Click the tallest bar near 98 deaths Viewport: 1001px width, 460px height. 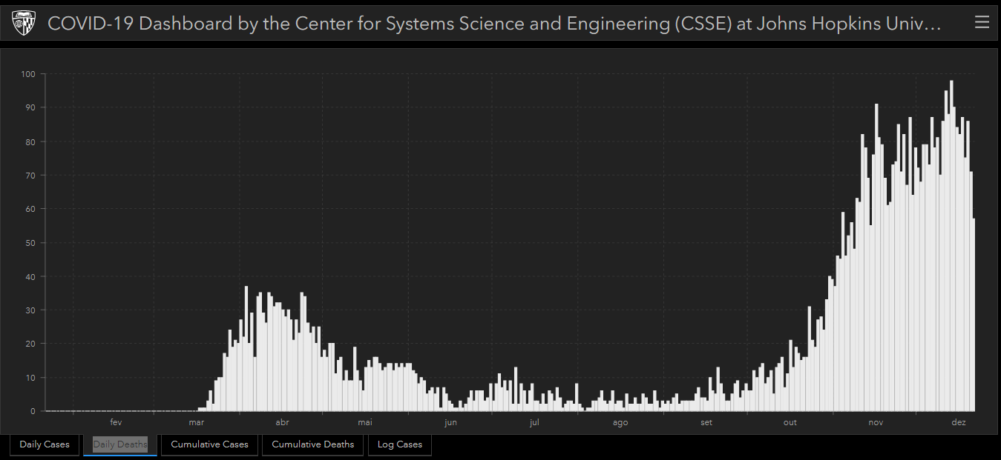coord(951,246)
